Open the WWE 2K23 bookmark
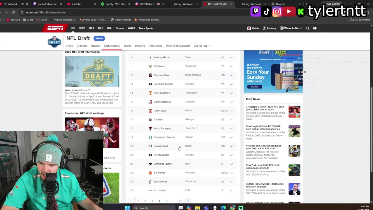 click(93, 20)
